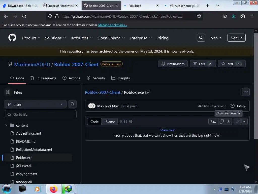Download raw file icon

pos(229,122)
